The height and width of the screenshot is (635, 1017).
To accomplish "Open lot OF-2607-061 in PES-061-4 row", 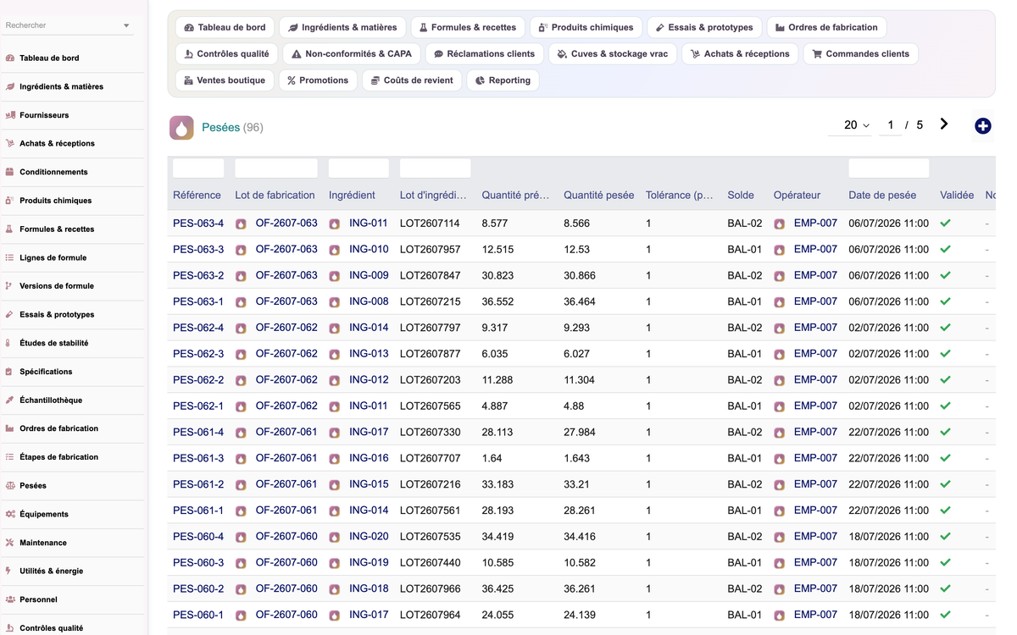I will pos(286,432).
